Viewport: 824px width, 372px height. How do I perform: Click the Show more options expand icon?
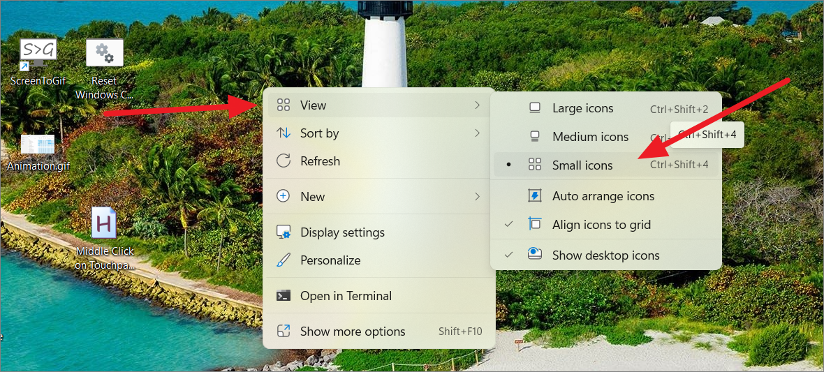click(x=284, y=332)
